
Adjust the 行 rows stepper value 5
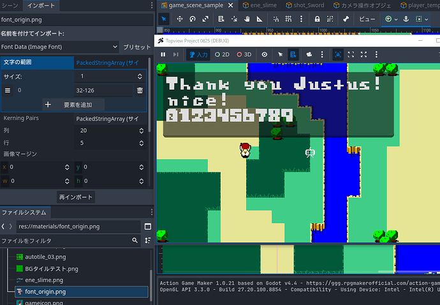141,143
